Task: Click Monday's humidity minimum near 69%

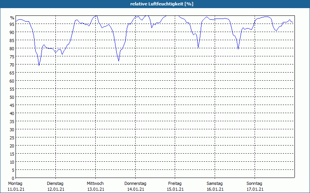Action: pyautogui.click(x=39, y=65)
